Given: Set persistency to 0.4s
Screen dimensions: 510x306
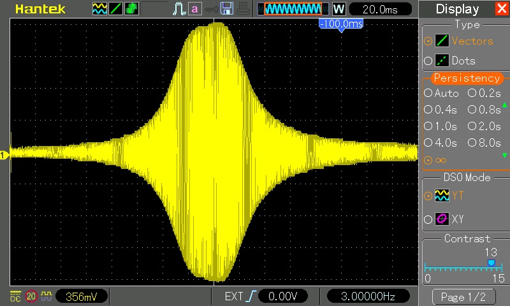Looking at the screenshot, I should coord(442,109).
